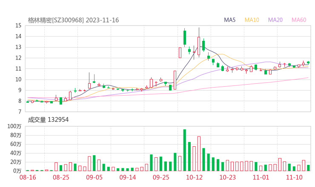Click the price axis label 14
This screenshot has width=315, height=187.
click(18, 36)
